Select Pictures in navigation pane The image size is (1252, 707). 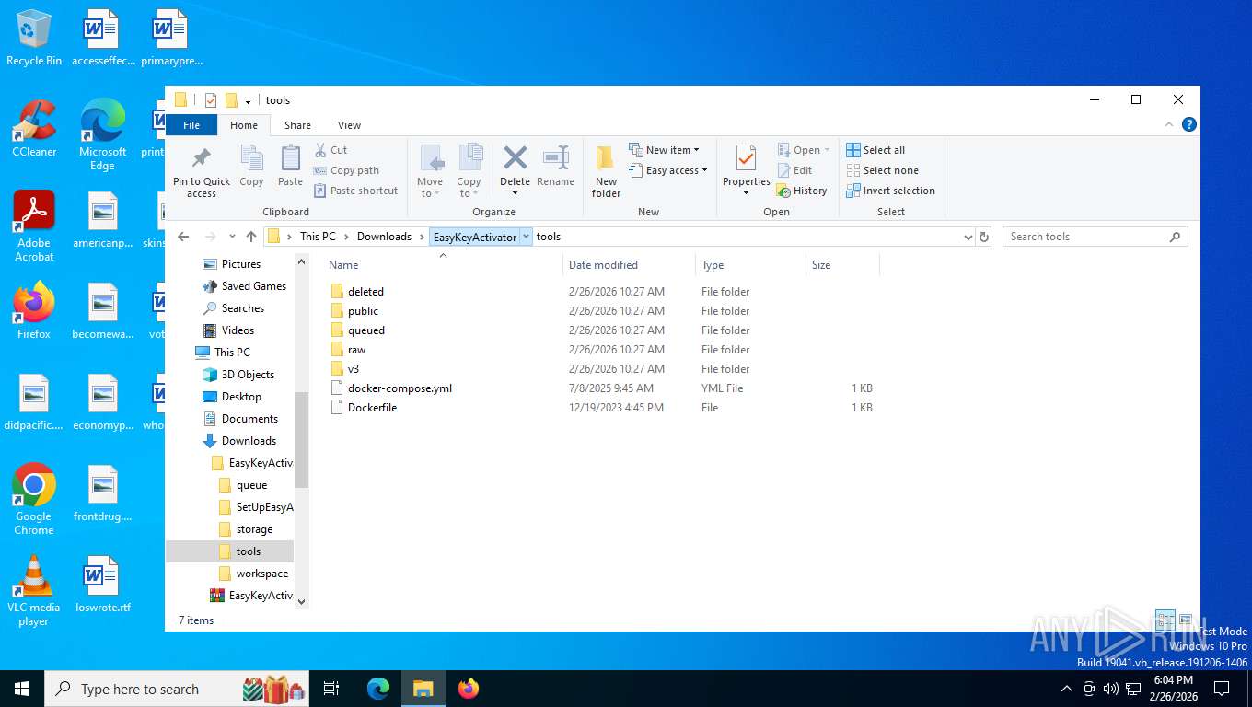pos(240,264)
